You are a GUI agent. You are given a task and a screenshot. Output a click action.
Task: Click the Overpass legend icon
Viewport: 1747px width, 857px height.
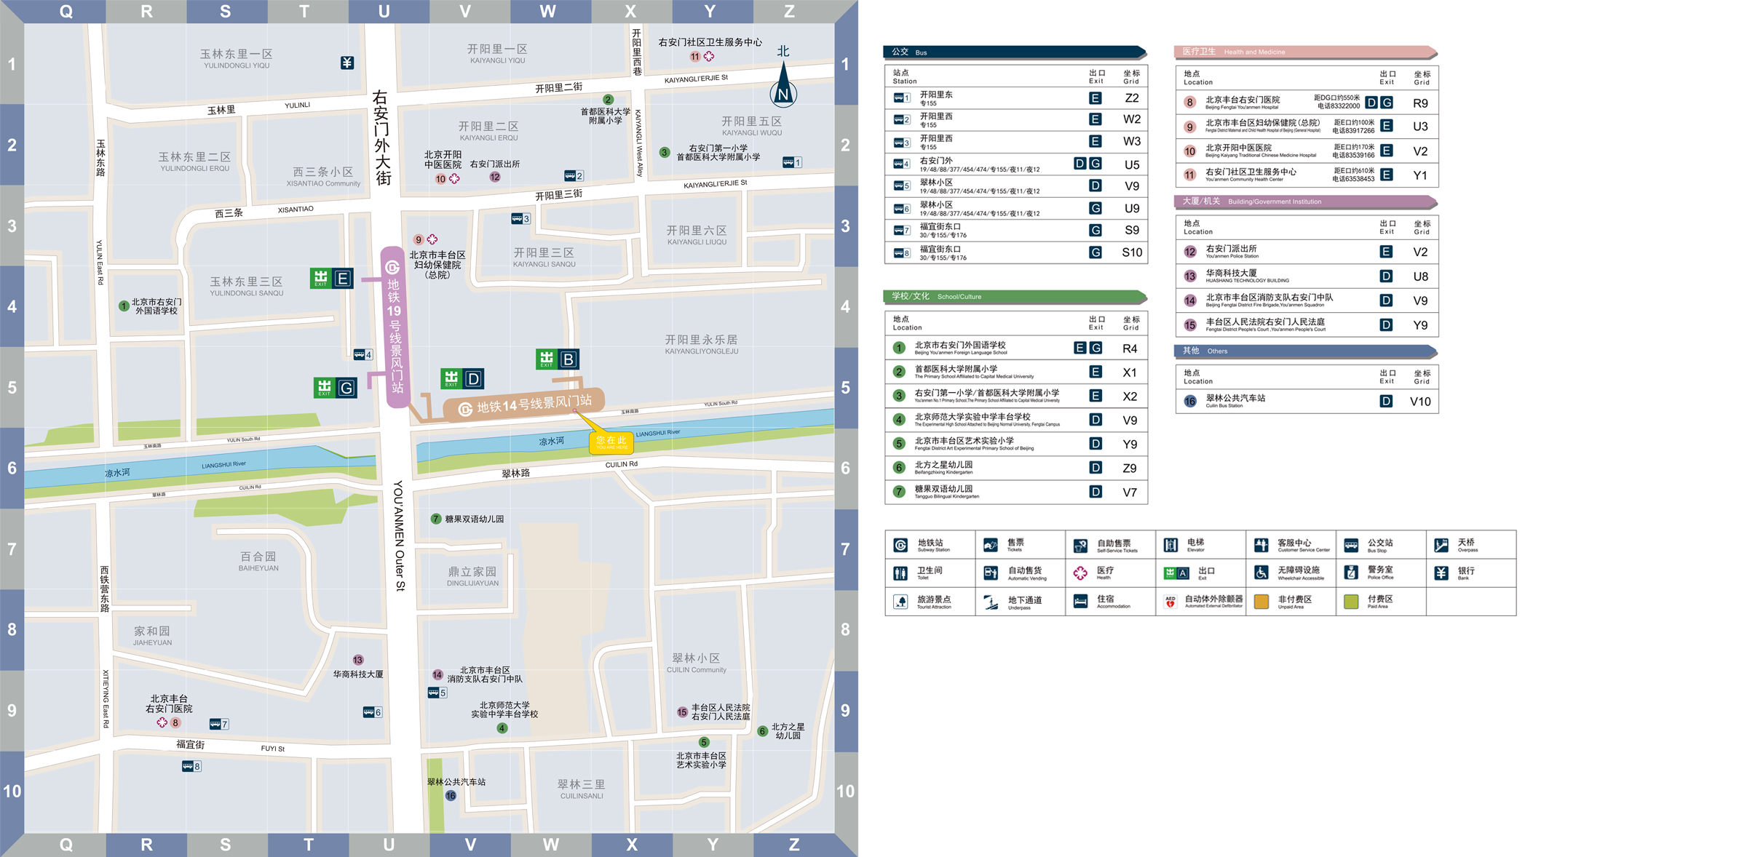[1441, 545]
